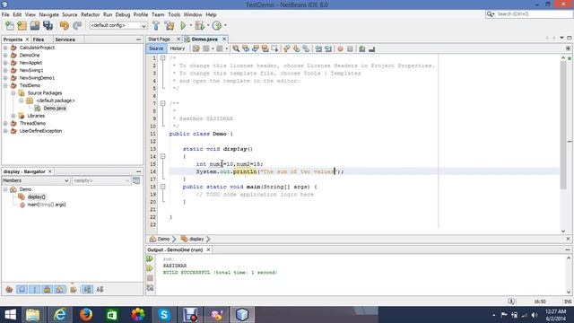Open the Navigate menu
Viewport: 574px width, 323px height.
[48, 14]
